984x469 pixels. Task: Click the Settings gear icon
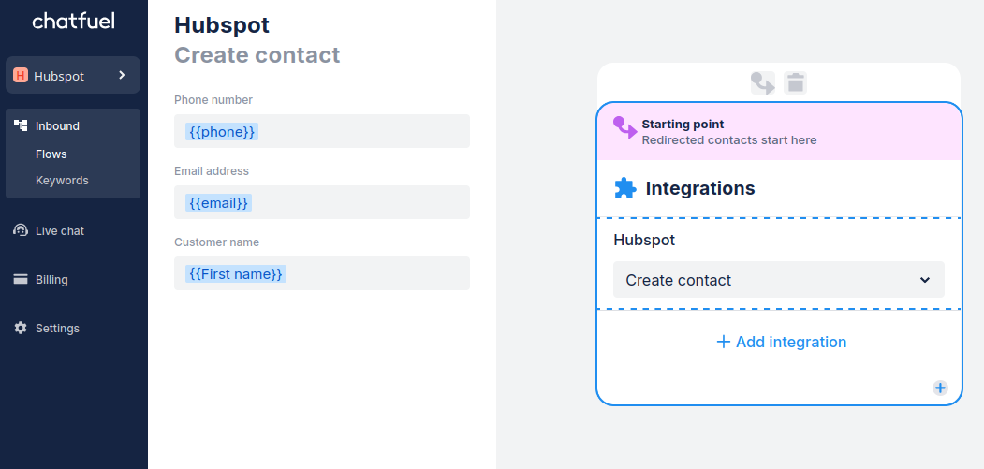21,328
